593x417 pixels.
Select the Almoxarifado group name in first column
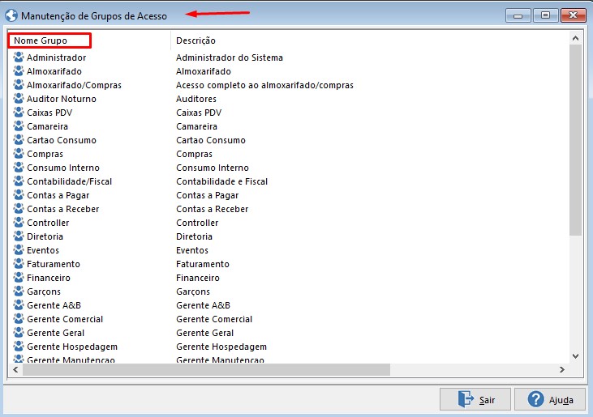54,71
